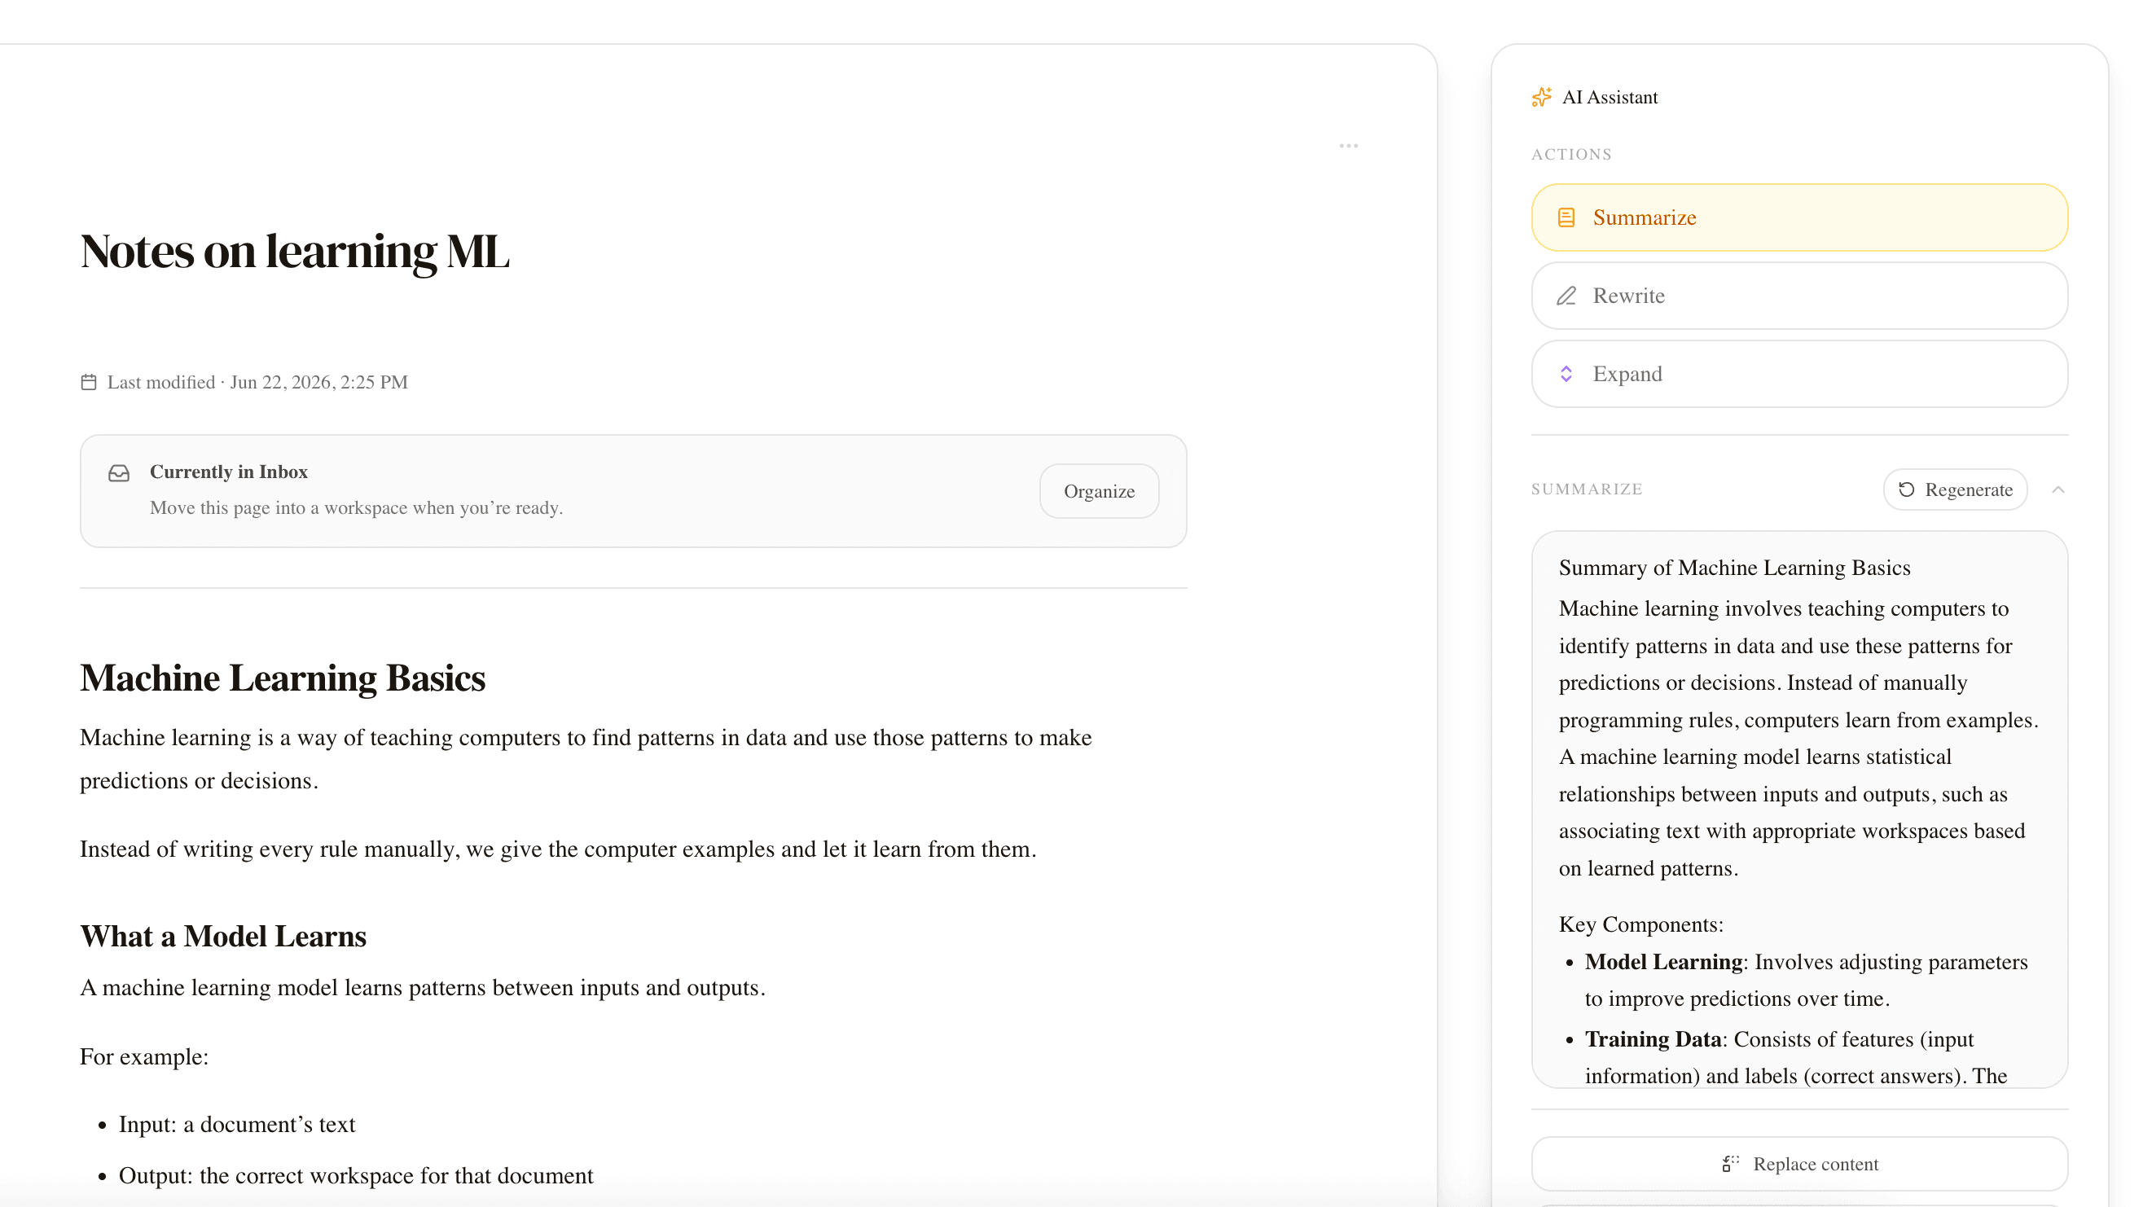Click the Last modified date text
Viewport: 2152px width, 1207px height.
(x=257, y=382)
